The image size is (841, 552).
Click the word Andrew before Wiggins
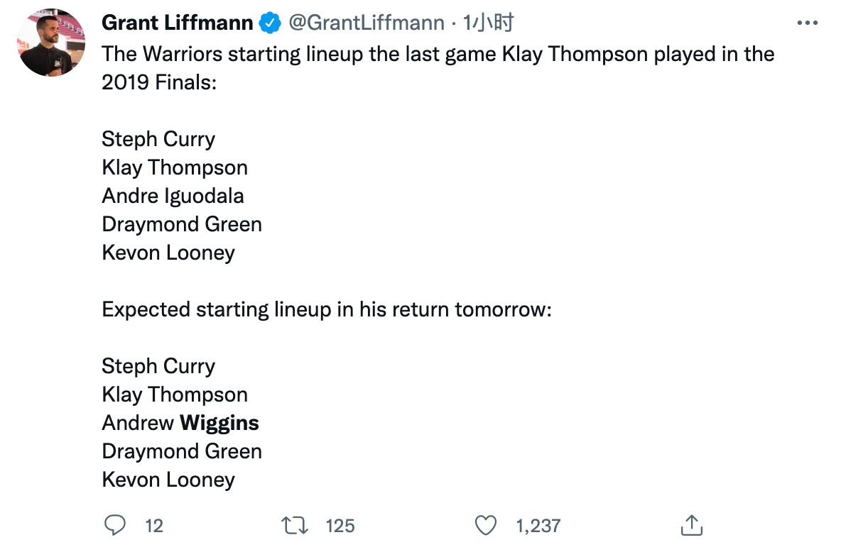[x=138, y=423]
